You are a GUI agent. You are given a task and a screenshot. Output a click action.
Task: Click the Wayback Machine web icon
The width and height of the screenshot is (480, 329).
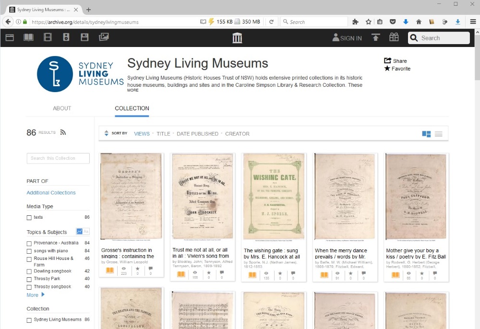(10, 37)
